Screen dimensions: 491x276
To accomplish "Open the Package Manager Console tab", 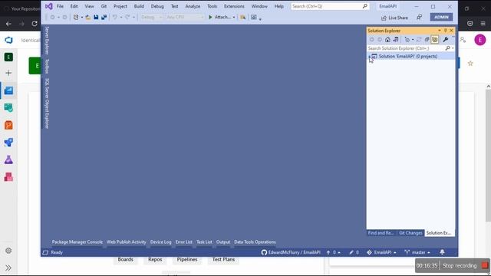I will 77,242.
